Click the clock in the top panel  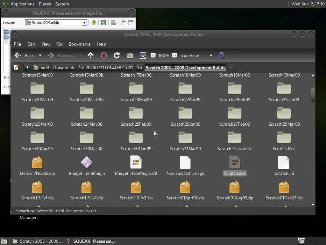click(x=308, y=4)
